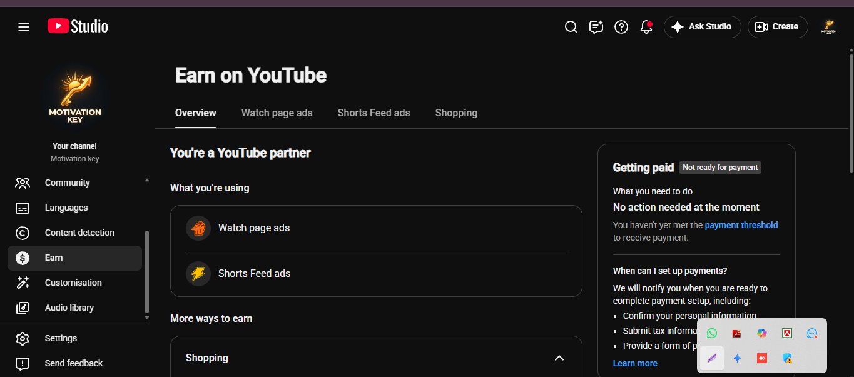Screen dimensions: 854x377
Task: Click the 'You're a YouTube partner' heading
Action: point(240,153)
